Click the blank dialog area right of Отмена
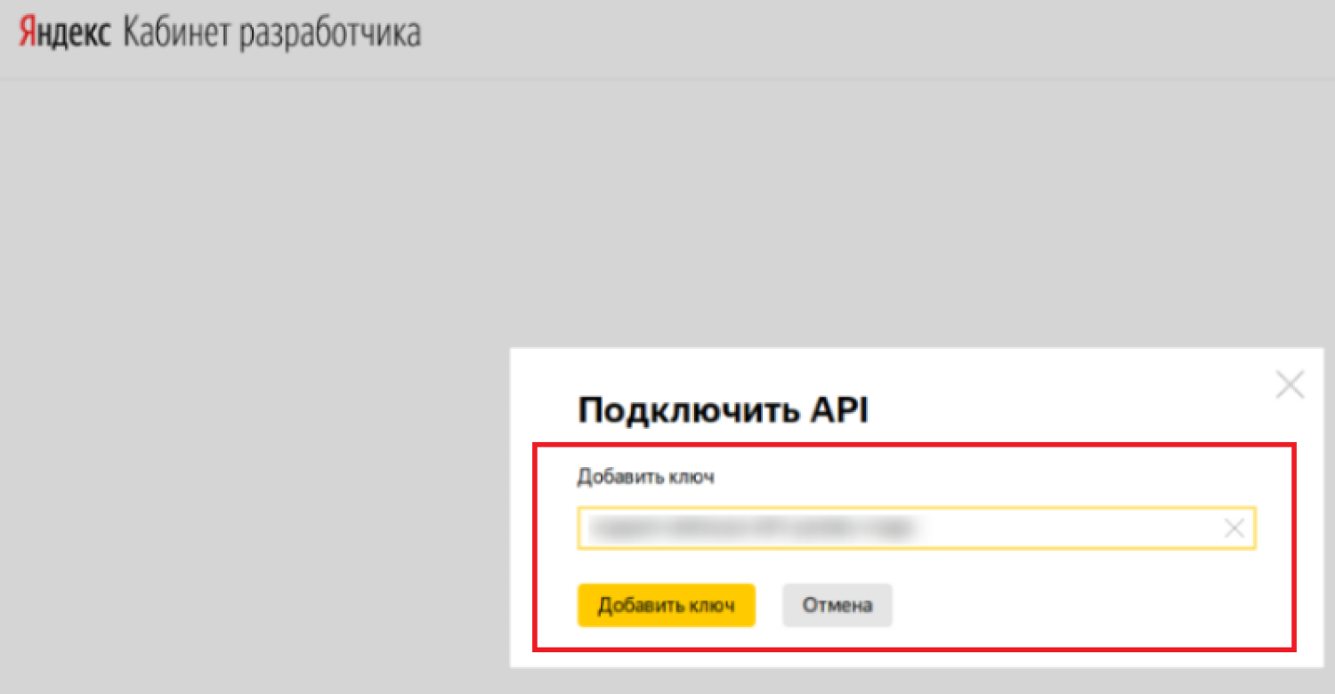The height and width of the screenshot is (694, 1335). coord(1068,606)
